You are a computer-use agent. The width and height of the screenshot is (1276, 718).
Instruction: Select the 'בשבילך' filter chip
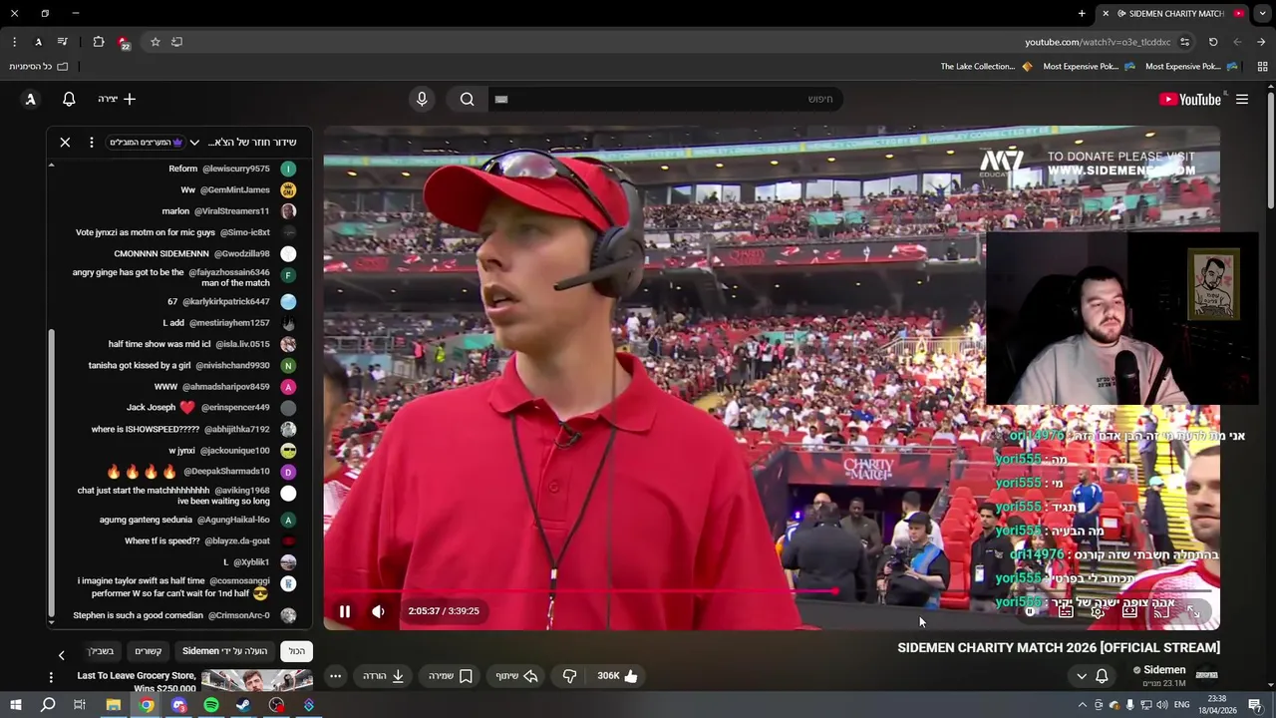(x=102, y=651)
